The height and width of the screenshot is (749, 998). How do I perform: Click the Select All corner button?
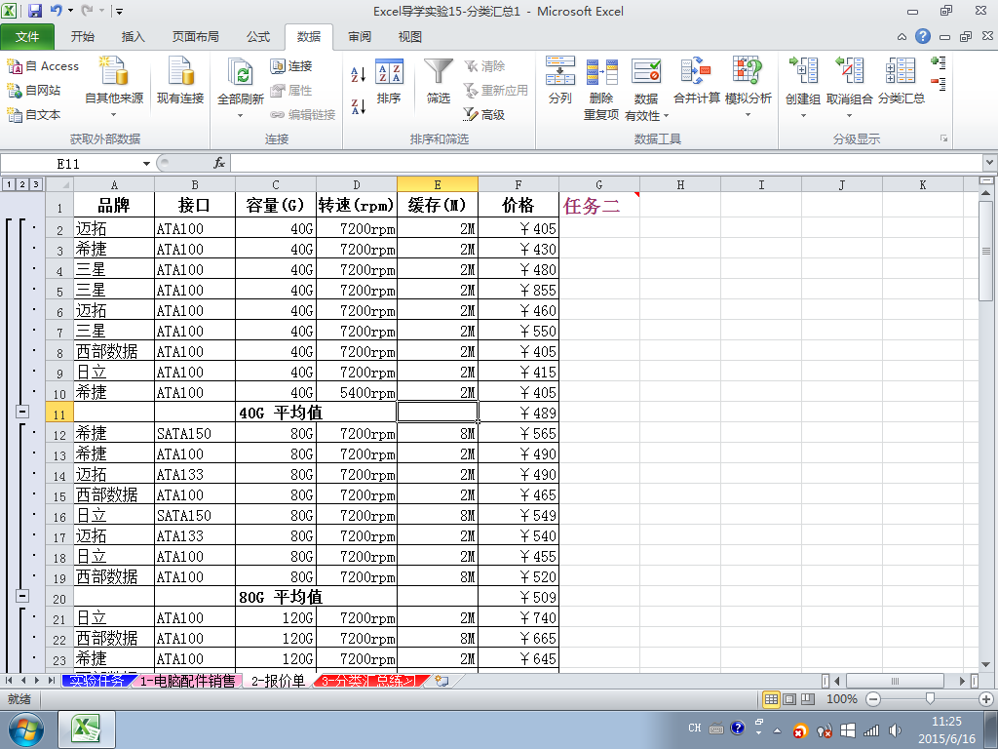pos(59,184)
